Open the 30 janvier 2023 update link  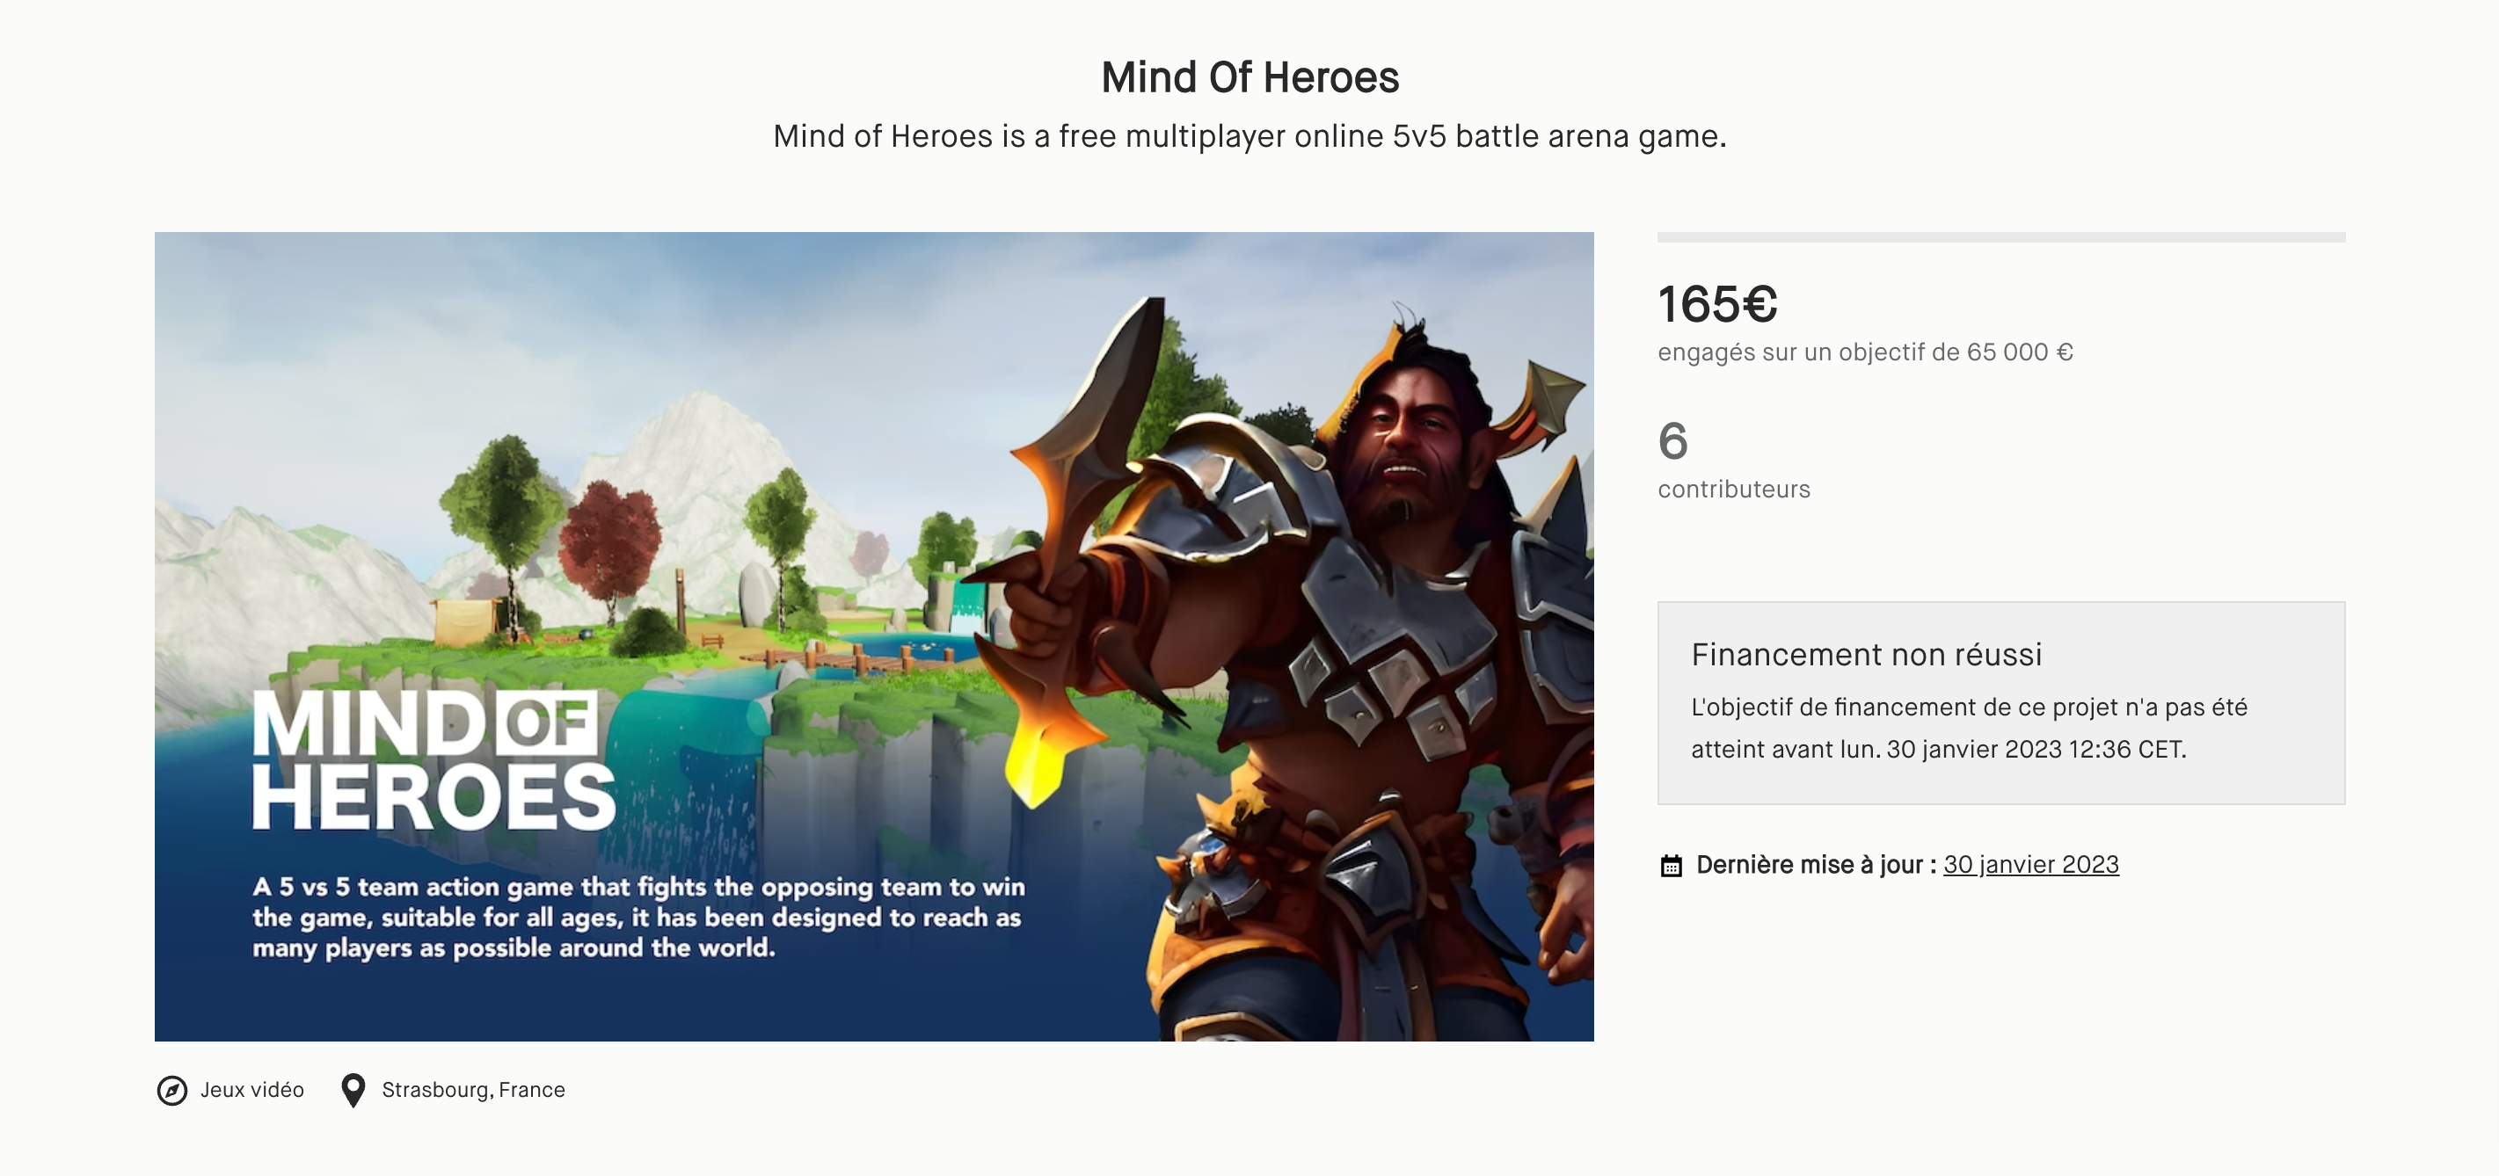click(x=2030, y=865)
